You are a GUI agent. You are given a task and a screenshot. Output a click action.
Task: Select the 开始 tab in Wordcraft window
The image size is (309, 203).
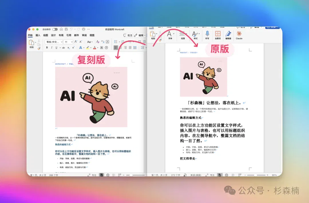tap(30, 35)
